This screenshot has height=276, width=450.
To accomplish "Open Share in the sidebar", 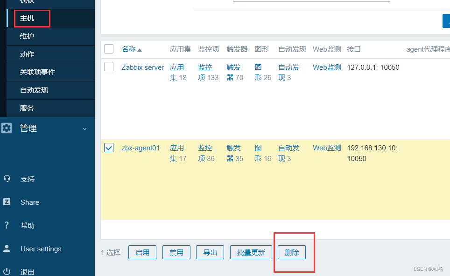I will 30,202.
